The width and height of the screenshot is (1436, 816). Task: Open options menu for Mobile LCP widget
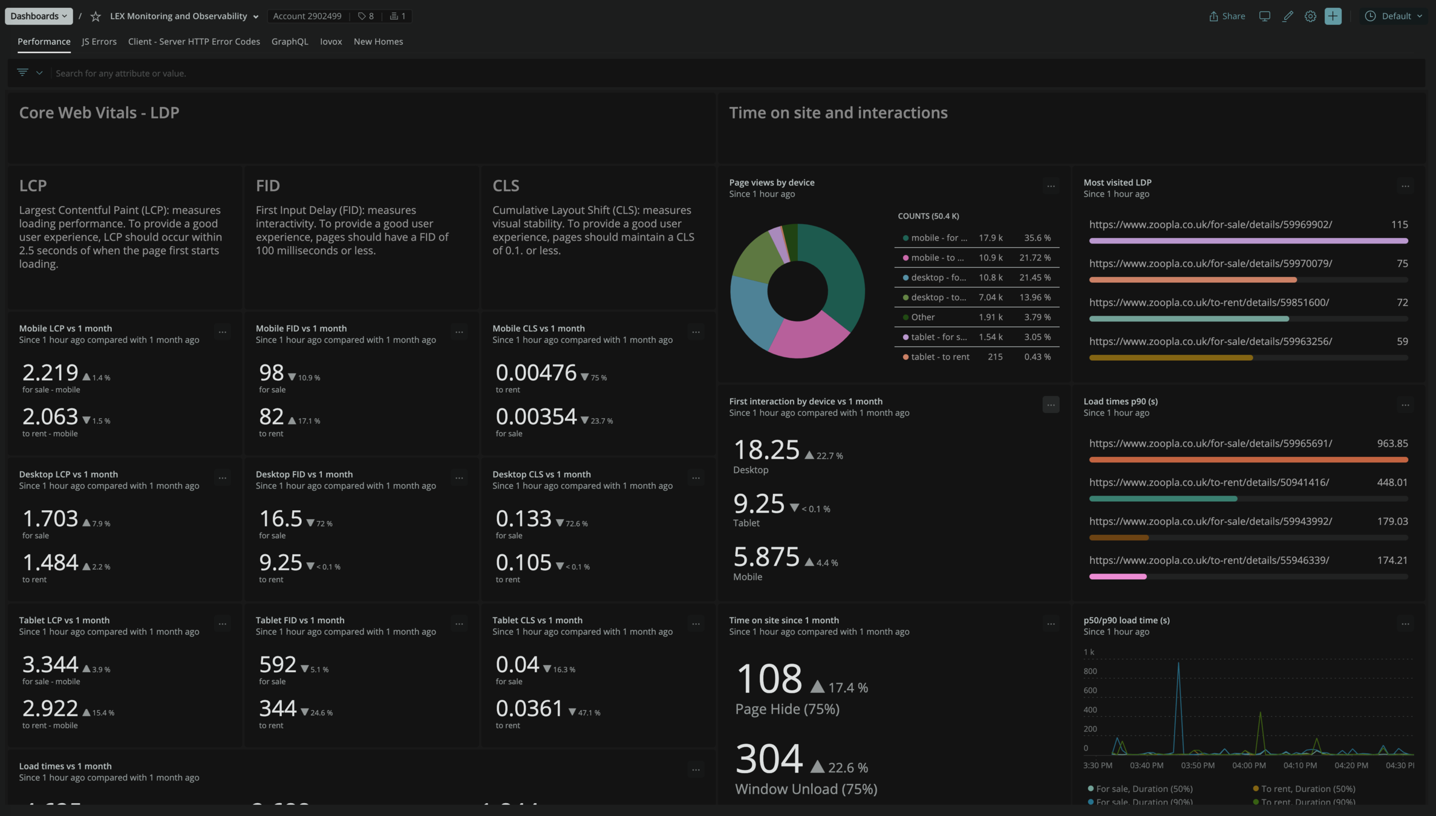[223, 332]
